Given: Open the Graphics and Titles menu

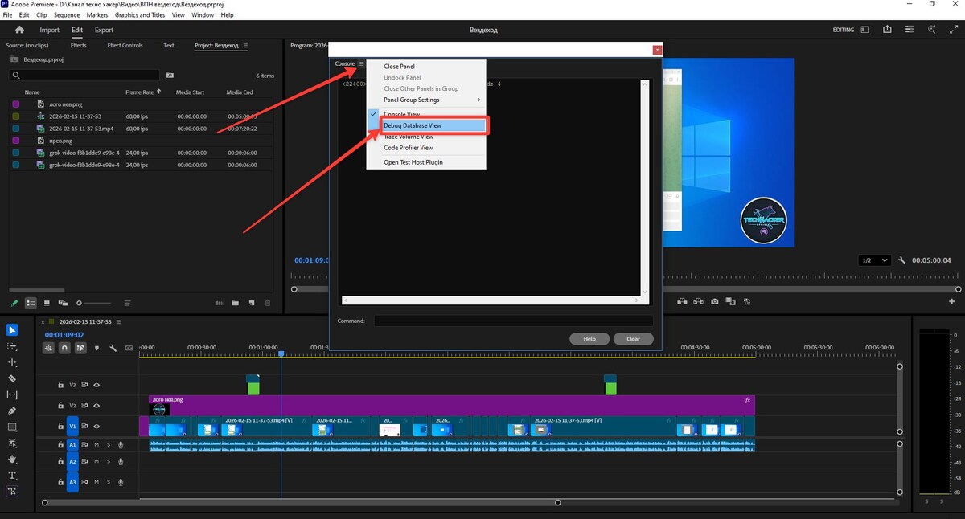Looking at the screenshot, I should click(140, 15).
